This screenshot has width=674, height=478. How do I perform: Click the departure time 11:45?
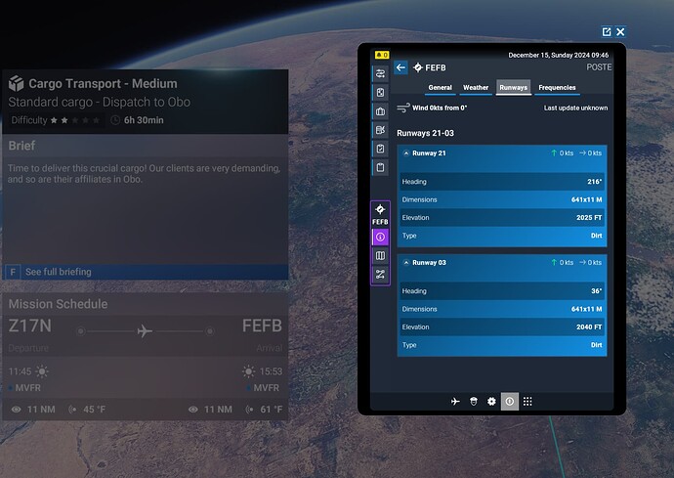coord(20,371)
